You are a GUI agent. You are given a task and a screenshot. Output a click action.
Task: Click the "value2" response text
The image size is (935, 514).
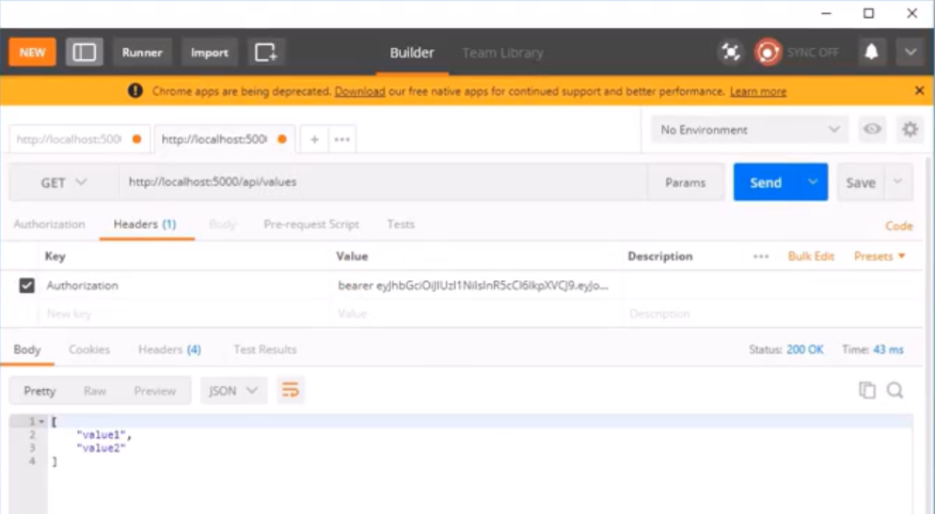(100, 448)
